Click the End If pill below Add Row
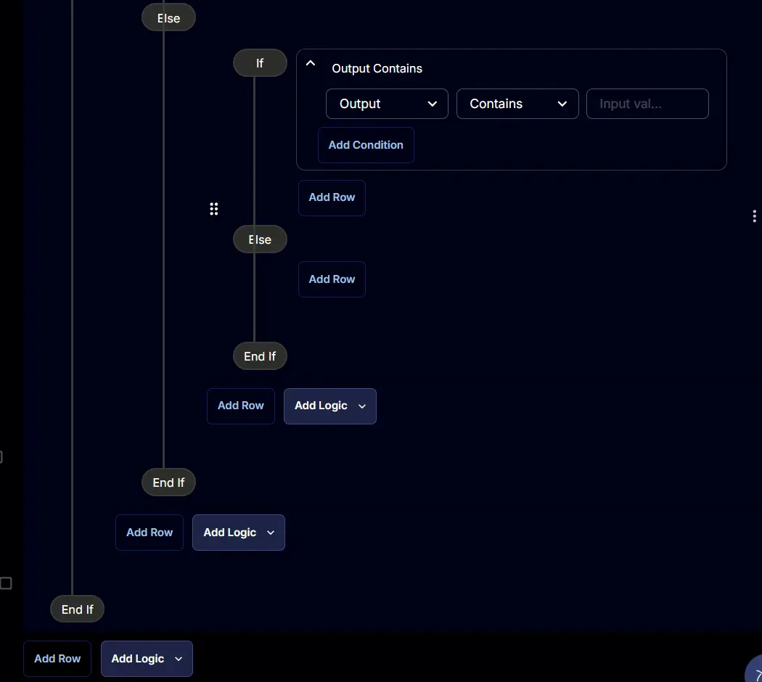Viewport: 762px width, 682px height. point(260,356)
